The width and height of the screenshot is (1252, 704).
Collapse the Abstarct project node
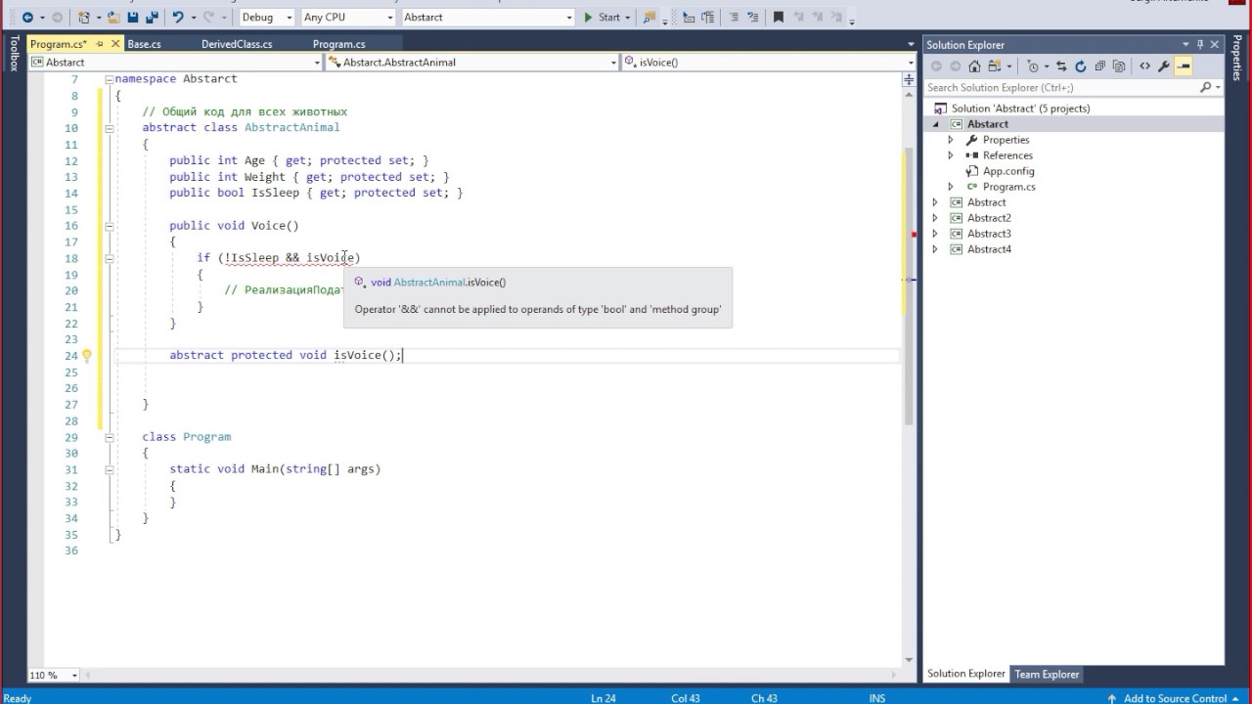[935, 124]
